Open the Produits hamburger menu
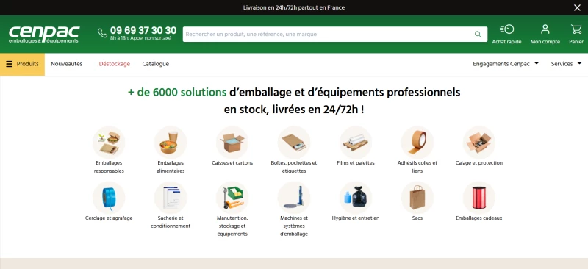588x269 pixels. [22, 64]
